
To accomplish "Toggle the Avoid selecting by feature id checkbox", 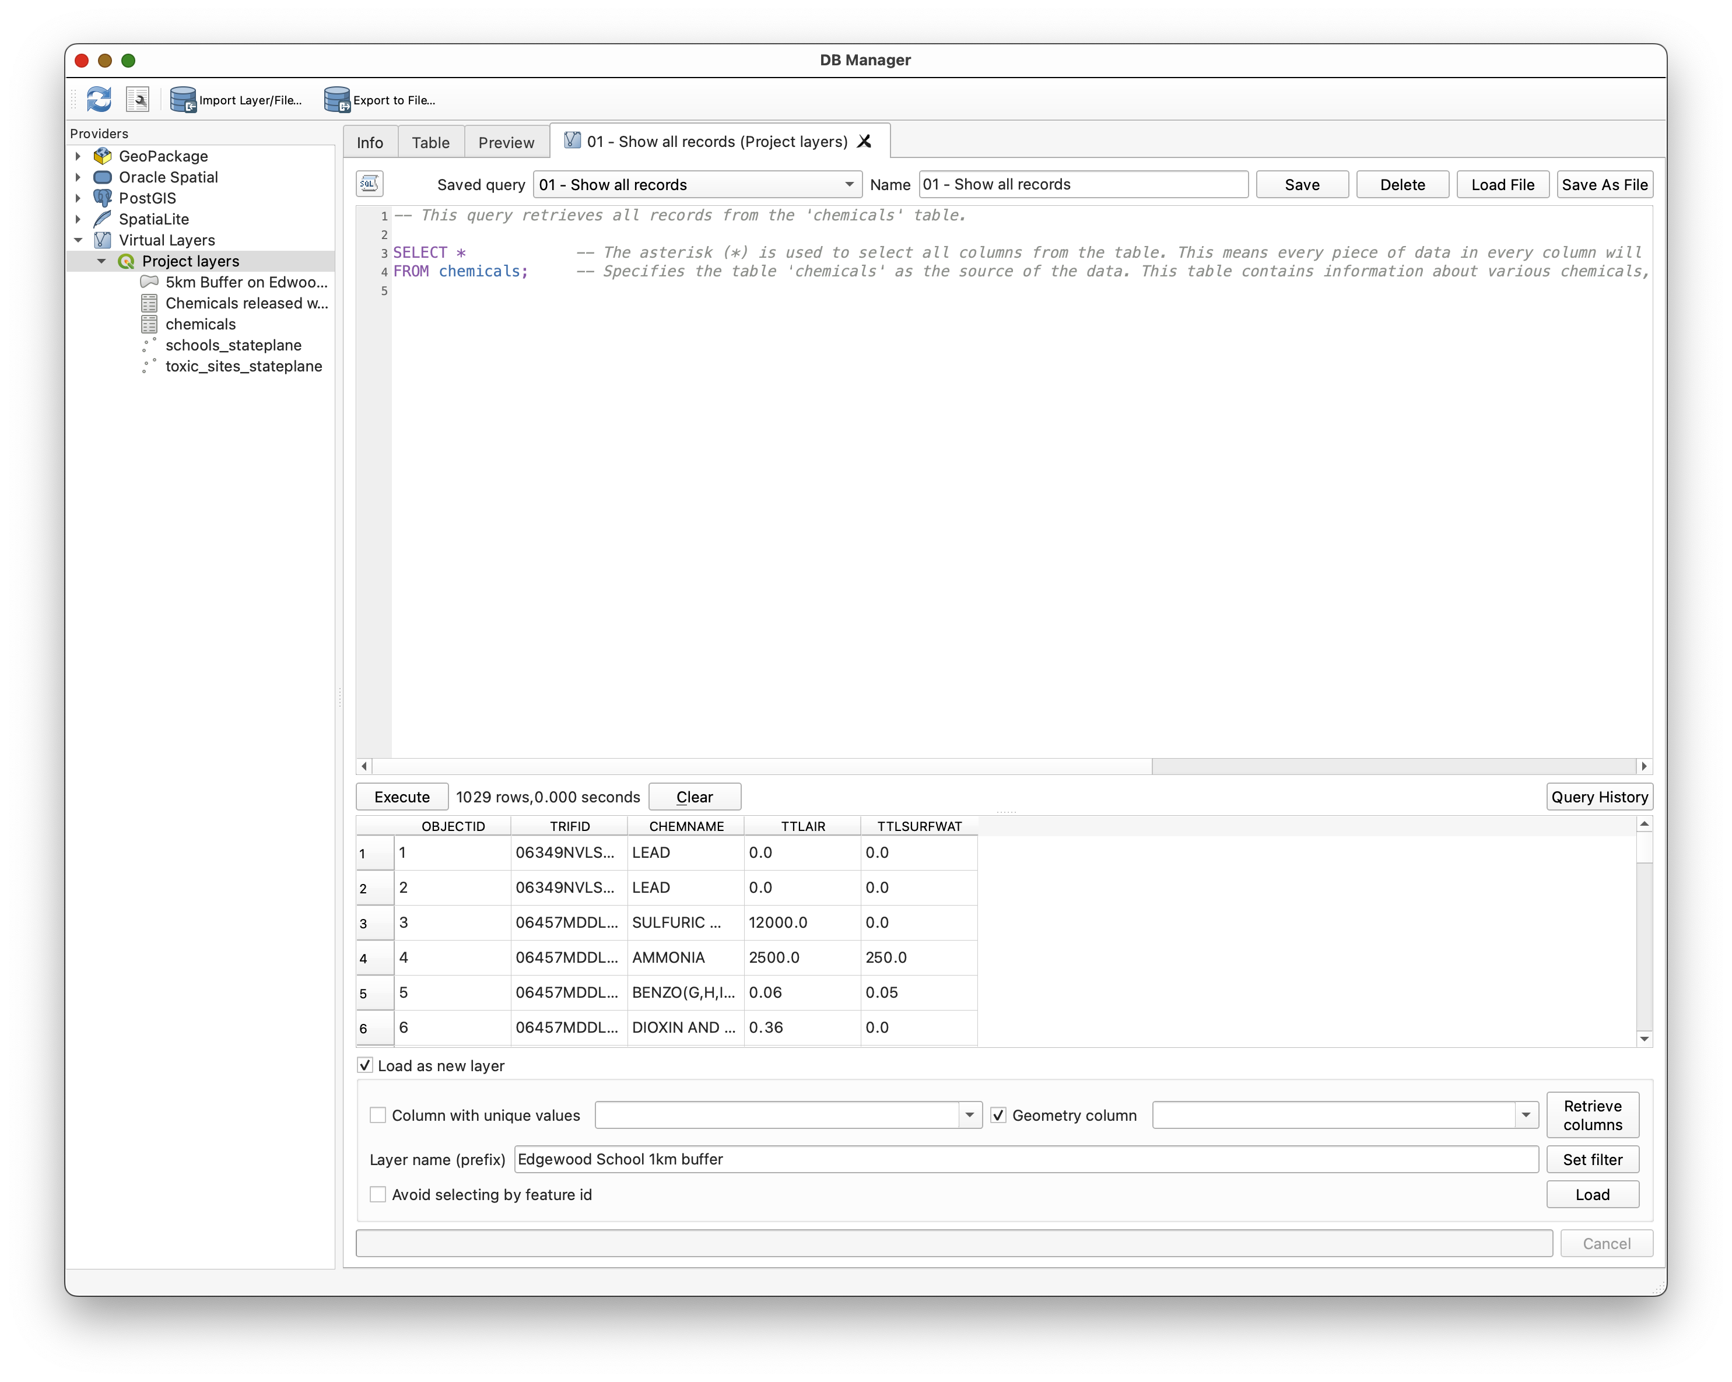I will pyautogui.click(x=377, y=1195).
